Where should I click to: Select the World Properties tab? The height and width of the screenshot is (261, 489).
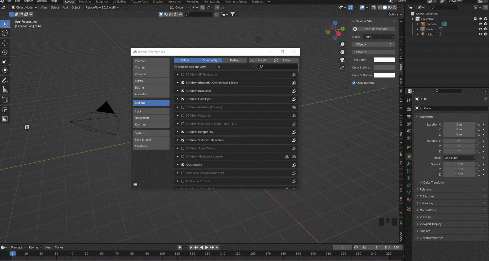[x=408, y=138]
